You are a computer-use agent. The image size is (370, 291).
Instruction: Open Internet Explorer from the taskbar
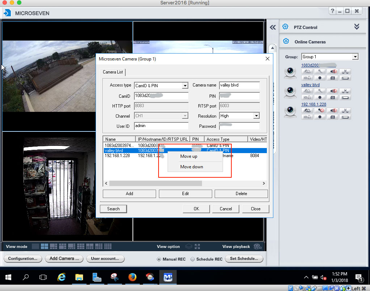(x=61, y=277)
